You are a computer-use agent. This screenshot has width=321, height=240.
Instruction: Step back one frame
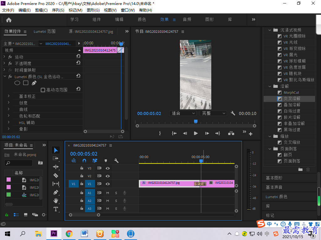[x=185, y=133]
